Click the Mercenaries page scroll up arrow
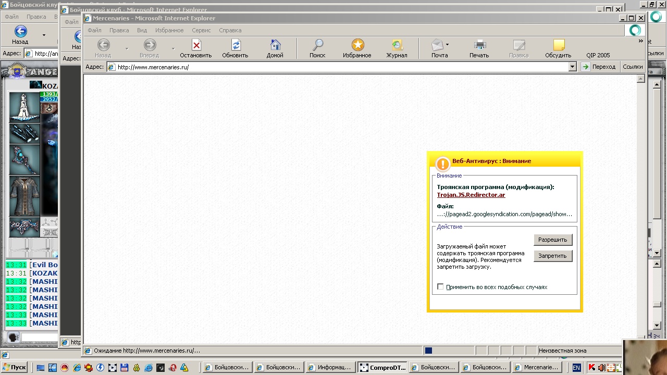Image resolution: width=667 pixels, height=375 pixels. (x=641, y=79)
